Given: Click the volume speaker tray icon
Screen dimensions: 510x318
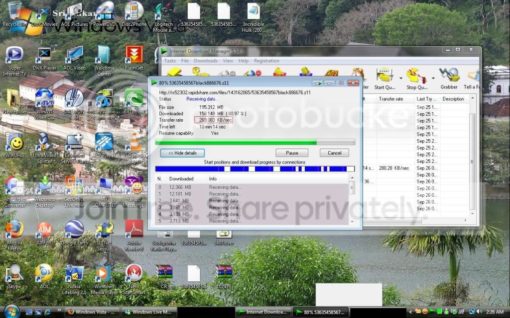Looking at the screenshot, I should point(480,312).
